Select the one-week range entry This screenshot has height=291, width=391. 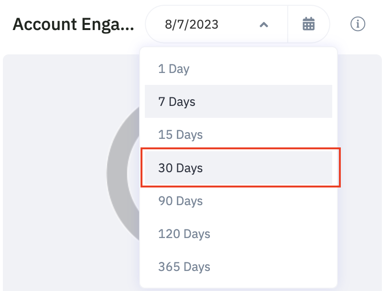[x=239, y=101]
